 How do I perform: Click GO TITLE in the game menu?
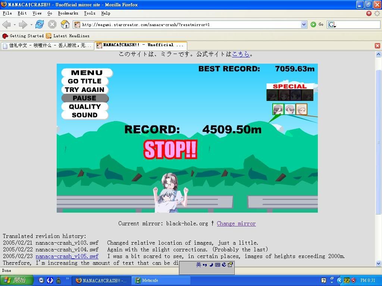click(85, 81)
